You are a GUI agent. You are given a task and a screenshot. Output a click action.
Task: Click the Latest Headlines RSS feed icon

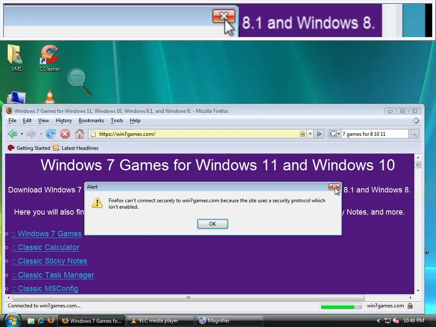[56, 148]
